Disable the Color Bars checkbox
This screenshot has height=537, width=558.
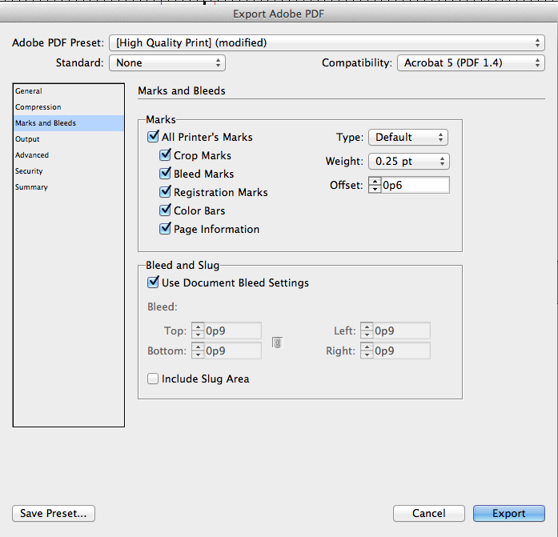pyautogui.click(x=165, y=210)
